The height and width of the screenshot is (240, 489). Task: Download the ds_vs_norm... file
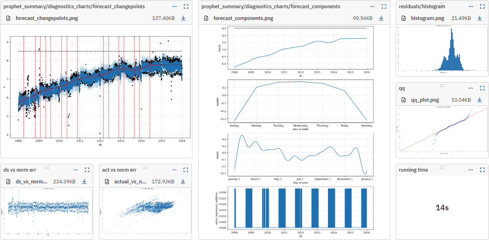click(84, 181)
